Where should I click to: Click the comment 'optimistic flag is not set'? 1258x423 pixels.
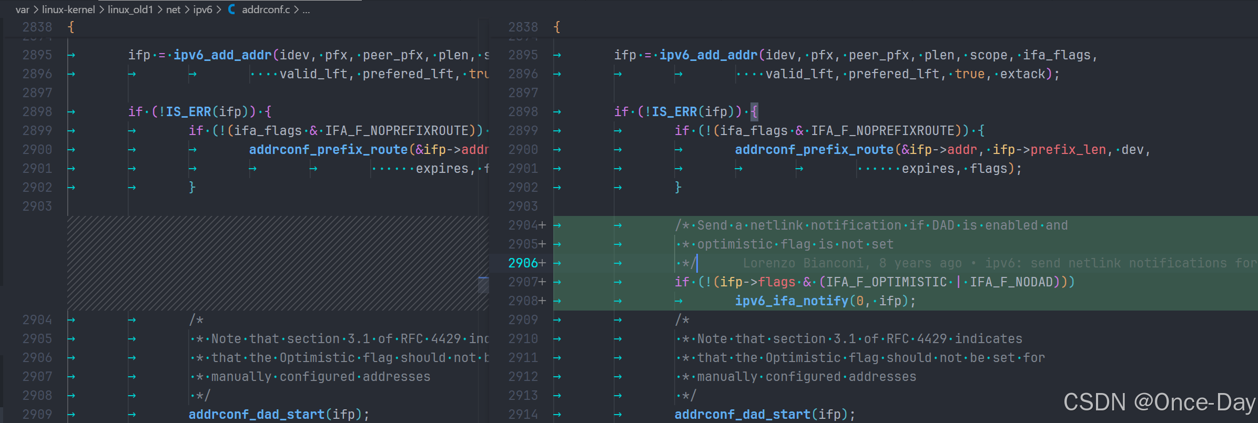tap(795, 244)
